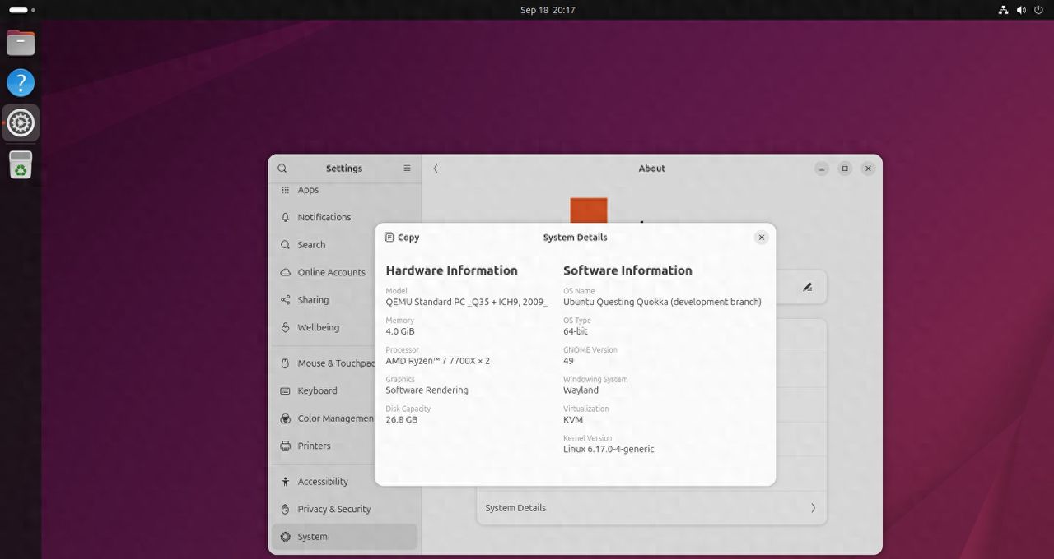Open the Files app from the dock
The image size is (1054, 559).
click(x=21, y=43)
